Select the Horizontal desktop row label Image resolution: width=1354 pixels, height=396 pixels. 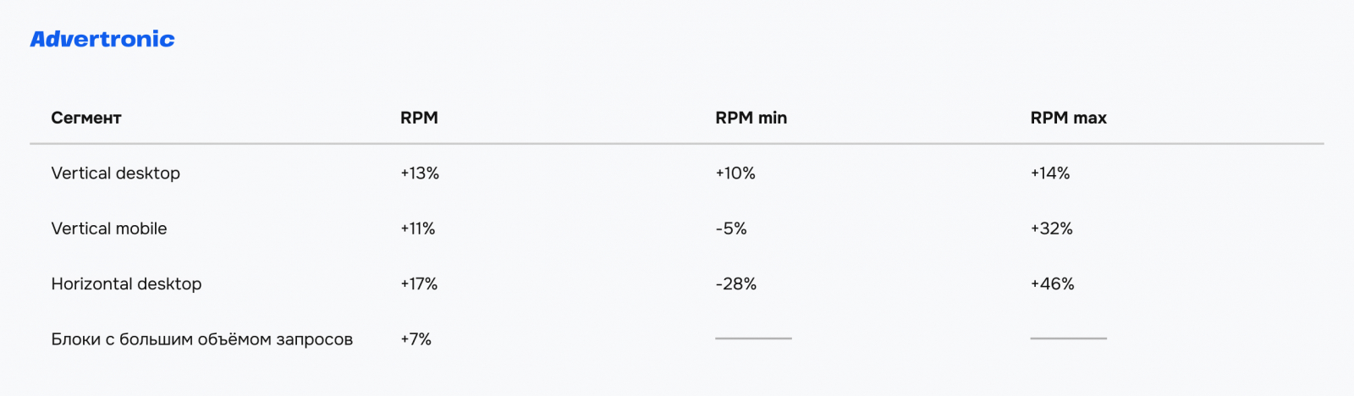click(126, 284)
